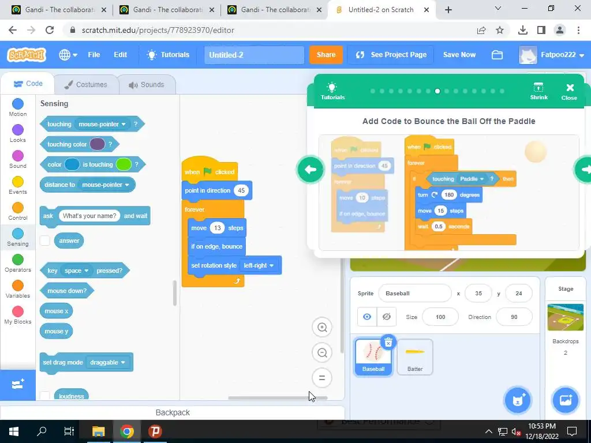Open the My Blocks category

[18, 316]
